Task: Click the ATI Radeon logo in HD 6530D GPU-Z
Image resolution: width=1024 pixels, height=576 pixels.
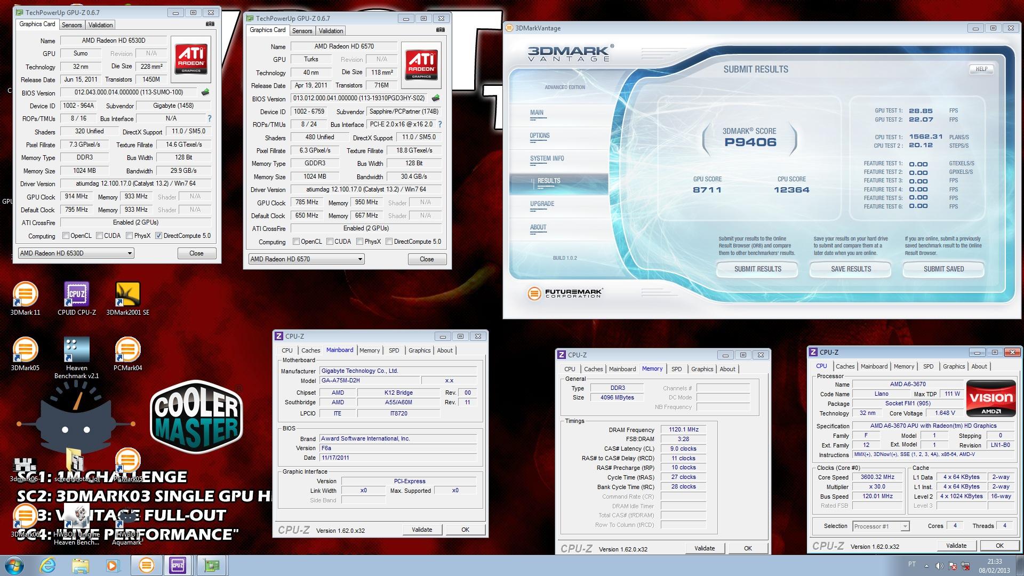Action: [191, 59]
